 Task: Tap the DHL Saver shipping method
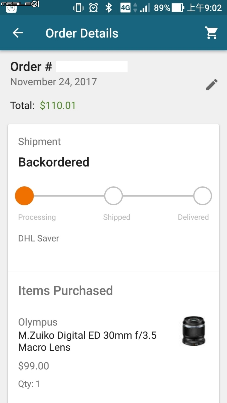38,238
